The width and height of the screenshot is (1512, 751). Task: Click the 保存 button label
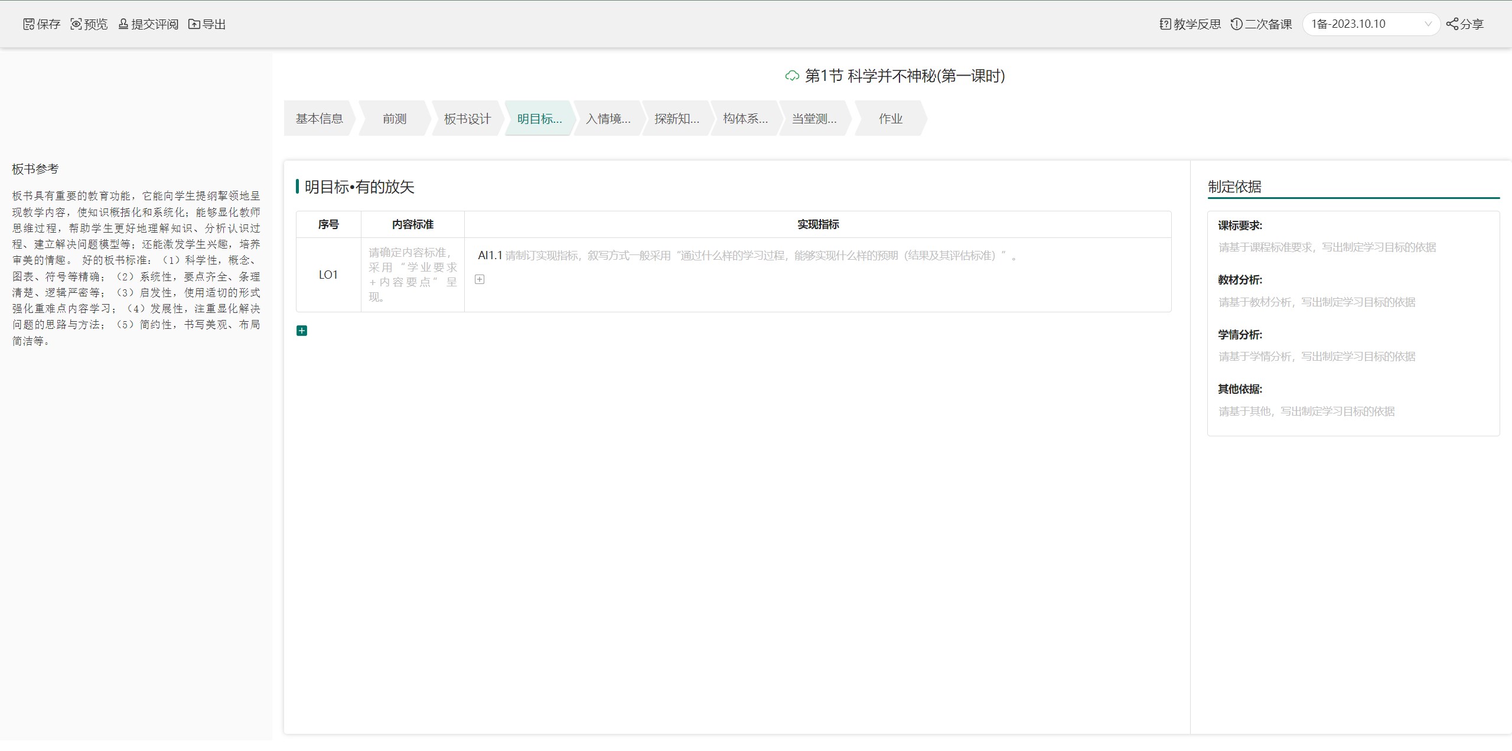tap(48, 24)
